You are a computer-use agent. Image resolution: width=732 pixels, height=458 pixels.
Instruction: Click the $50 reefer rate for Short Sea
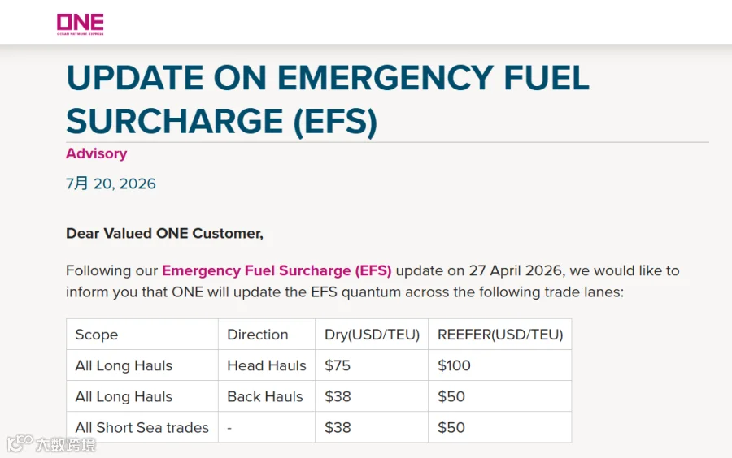click(x=500, y=427)
